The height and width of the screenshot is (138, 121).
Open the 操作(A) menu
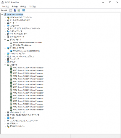(15, 7)
